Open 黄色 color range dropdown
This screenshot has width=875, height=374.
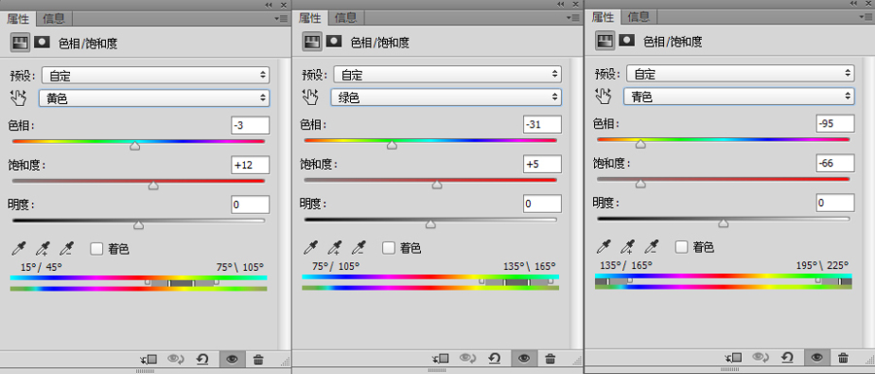(x=155, y=98)
